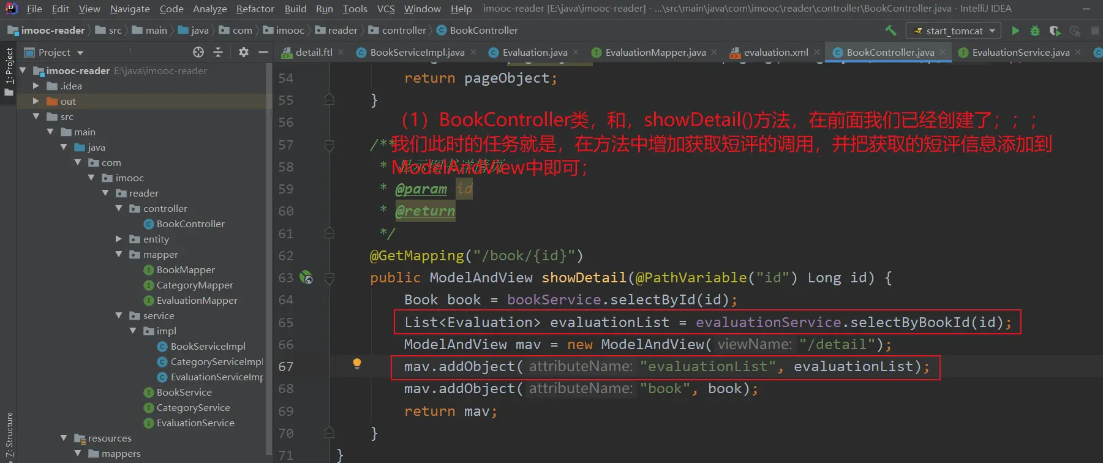Select EvaluationService in the project tree
1103x463 pixels.
click(195, 423)
